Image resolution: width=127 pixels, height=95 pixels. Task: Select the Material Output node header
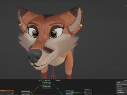tap(88, 90)
